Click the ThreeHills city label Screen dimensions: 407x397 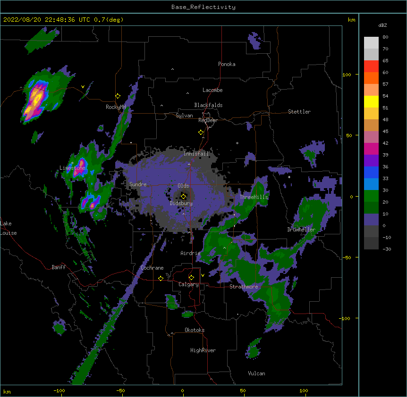click(254, 197)
